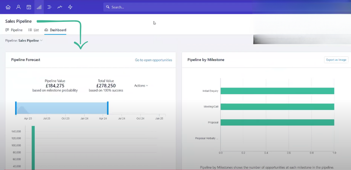Click the 'based on milestone probability' caption

(55, 91)
